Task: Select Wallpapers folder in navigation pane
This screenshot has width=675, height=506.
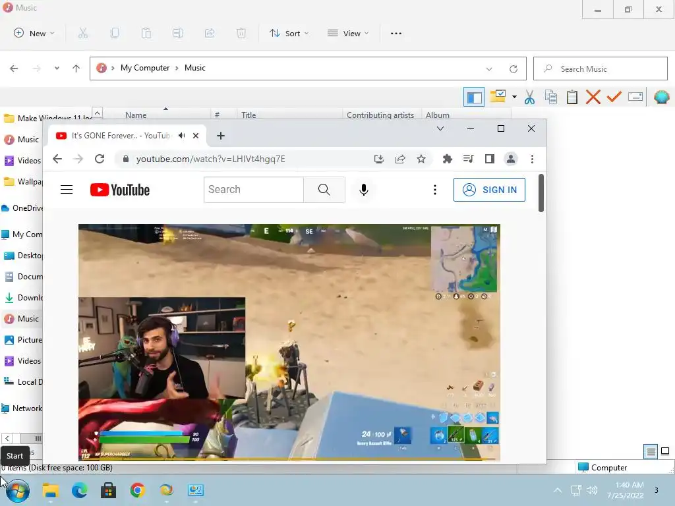Action: point(22,182)
